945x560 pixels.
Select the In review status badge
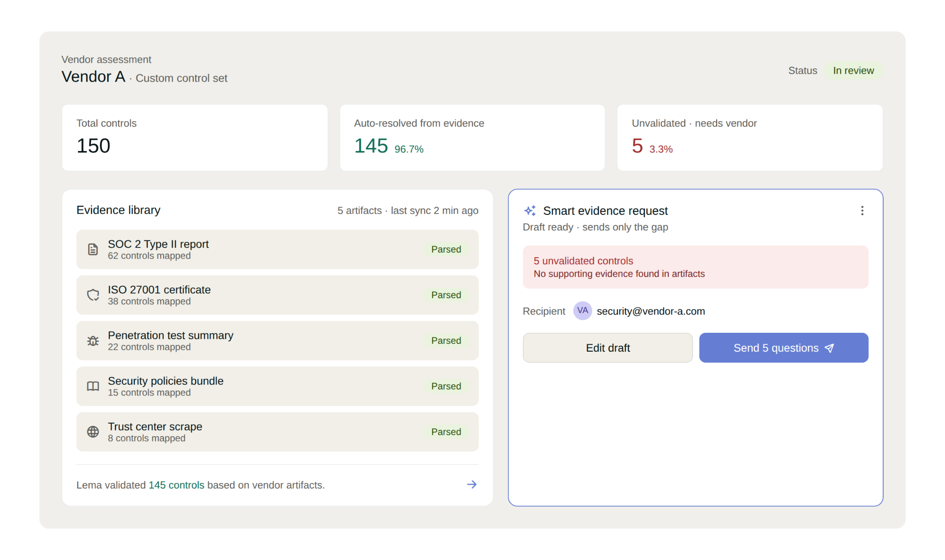click(x=853, y=71)
